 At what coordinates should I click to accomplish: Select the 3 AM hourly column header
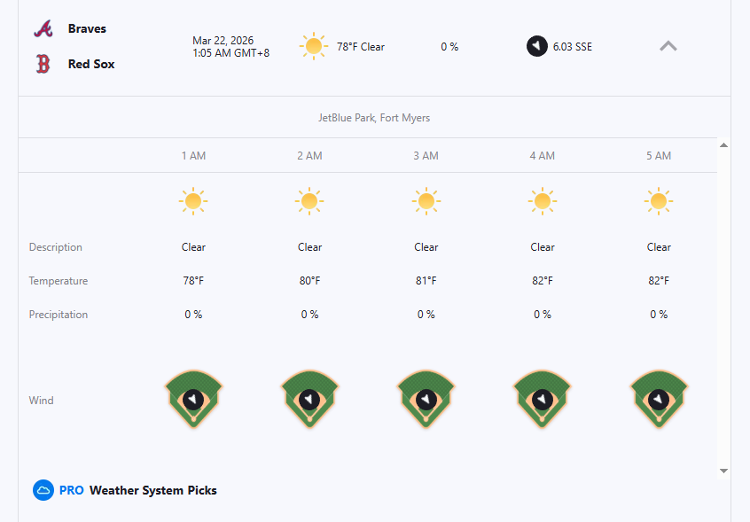coord(426,156)
